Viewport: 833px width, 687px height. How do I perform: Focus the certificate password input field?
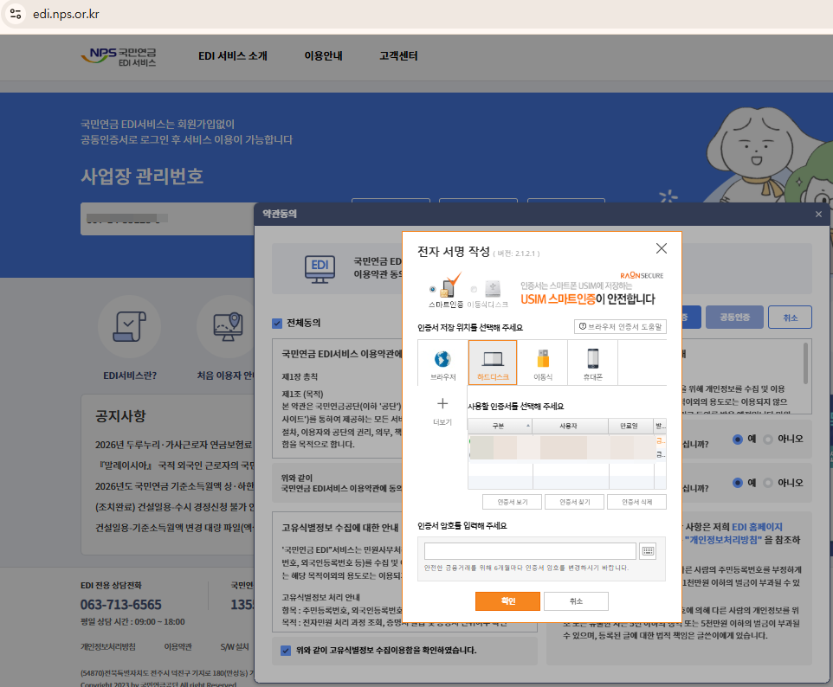point(530,551)
